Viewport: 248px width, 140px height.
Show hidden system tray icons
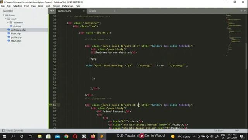(x=194, y=136)
